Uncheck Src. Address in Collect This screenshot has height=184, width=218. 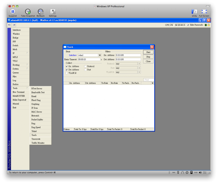(x=67, y=66)
